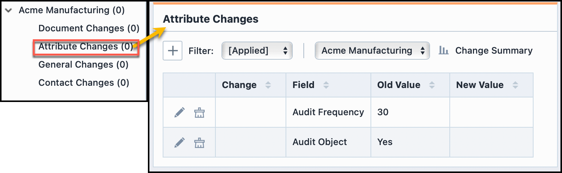This screenshot has height=173, width=562.
Task: Sort by the Change column arrows
Action: coord(268,85)
